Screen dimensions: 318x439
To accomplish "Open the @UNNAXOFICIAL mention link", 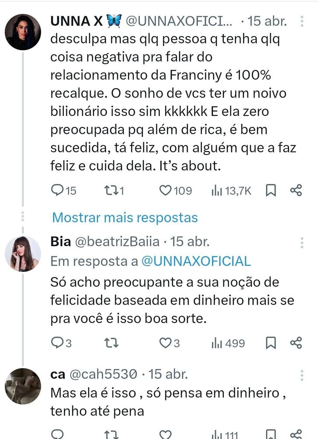I will click(x=196, y=261).
